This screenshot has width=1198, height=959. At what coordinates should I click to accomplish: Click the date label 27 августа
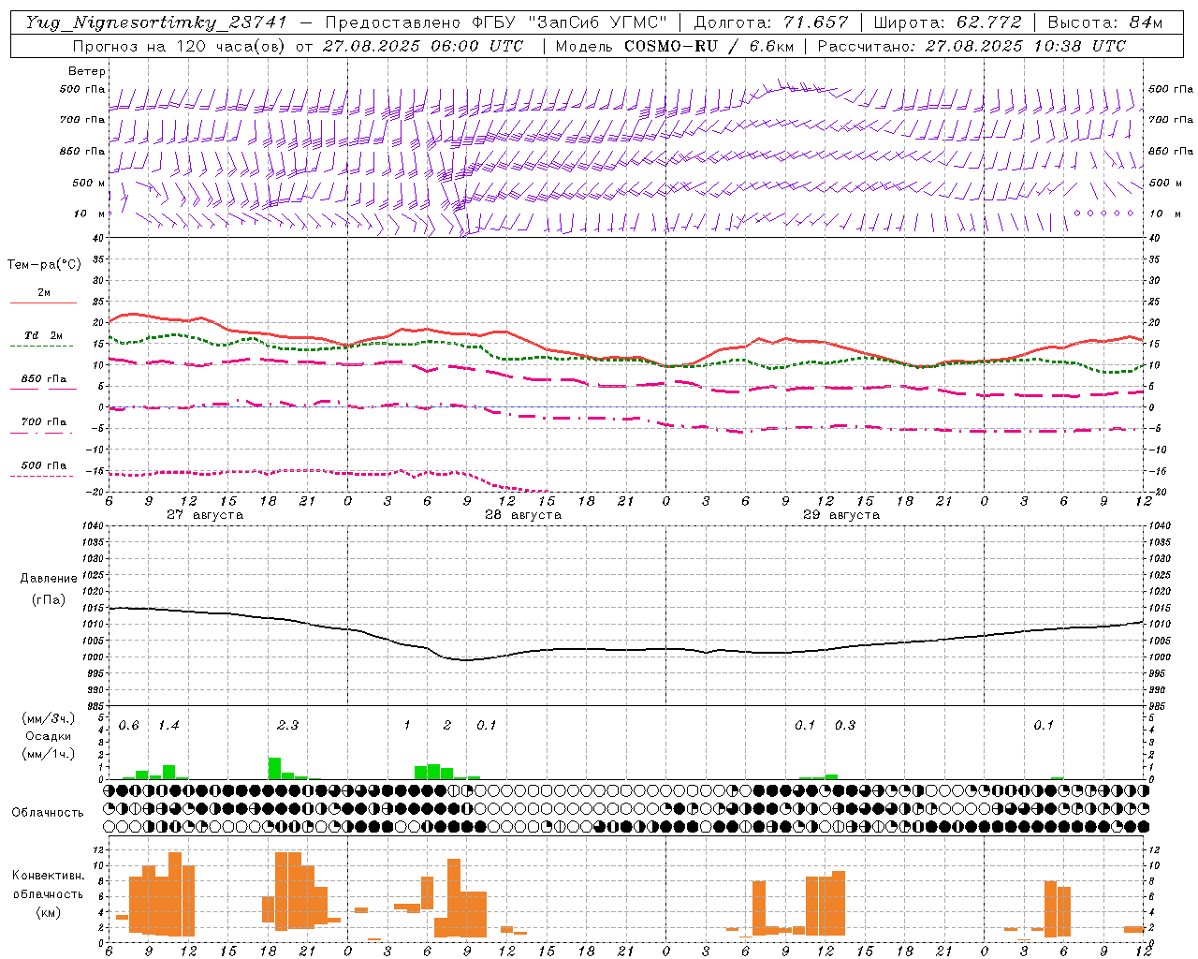point(205,515)
